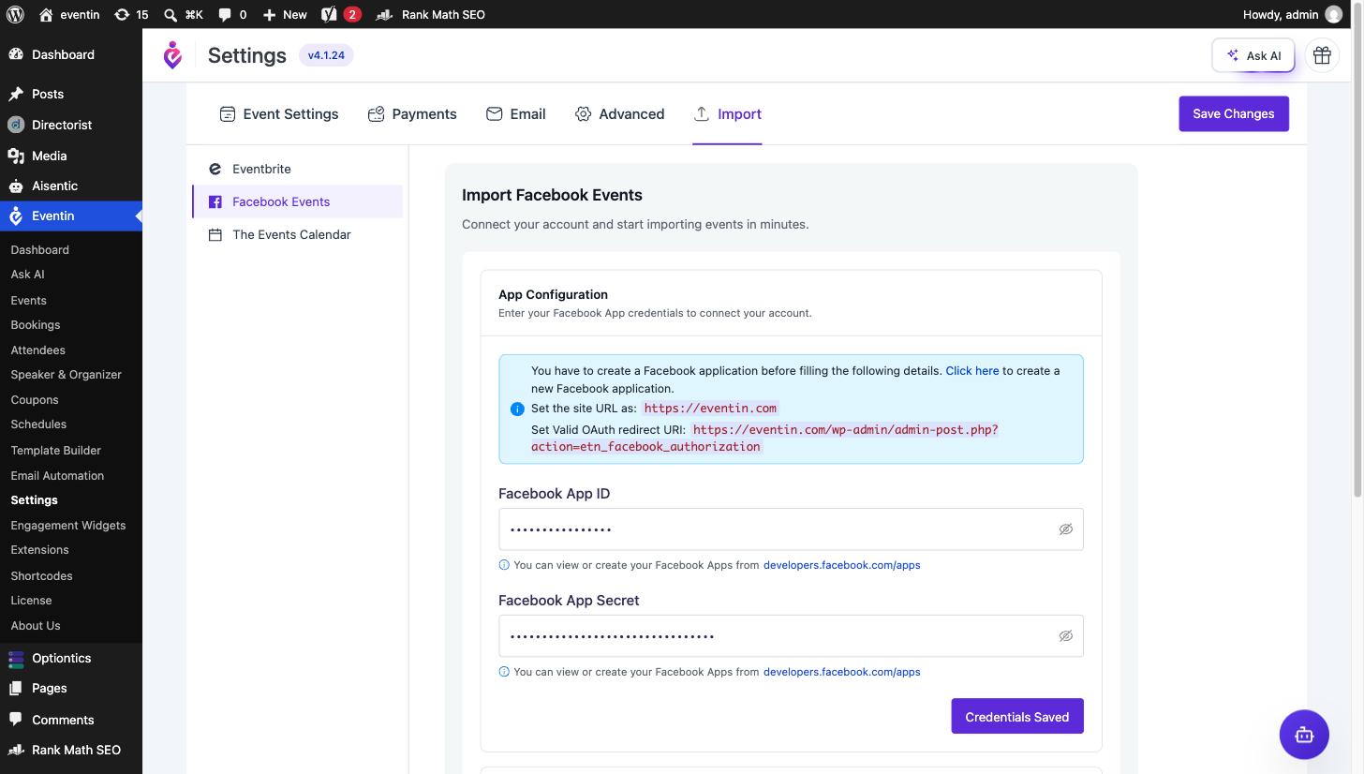
Task: Select Eventbrite import source
Action: point(298,169)
